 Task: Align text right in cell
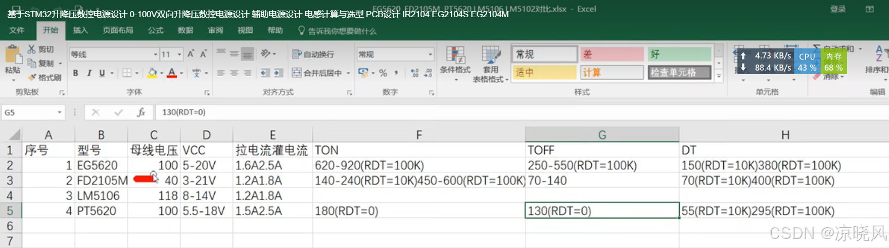pyautogui.click(x=247, y=73)
